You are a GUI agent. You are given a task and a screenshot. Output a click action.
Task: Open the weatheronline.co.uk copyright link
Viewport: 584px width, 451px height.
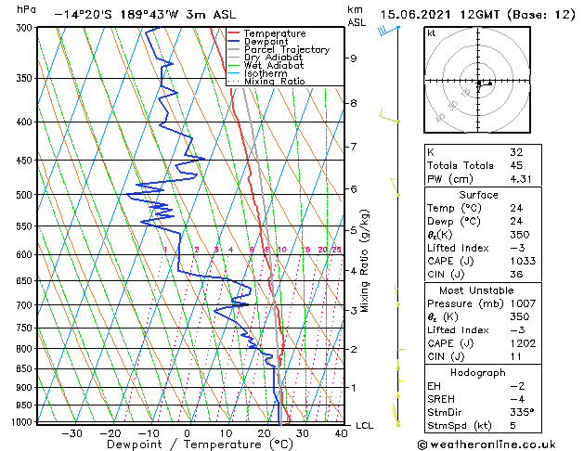click(487, 445)
